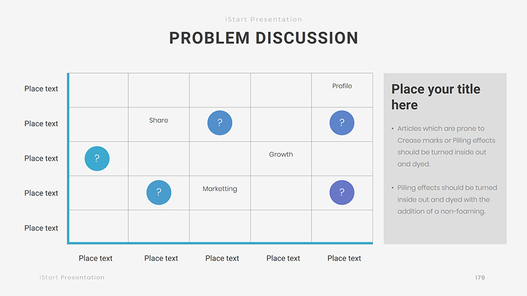Click the question circle left of Marketting

(159, 192)
